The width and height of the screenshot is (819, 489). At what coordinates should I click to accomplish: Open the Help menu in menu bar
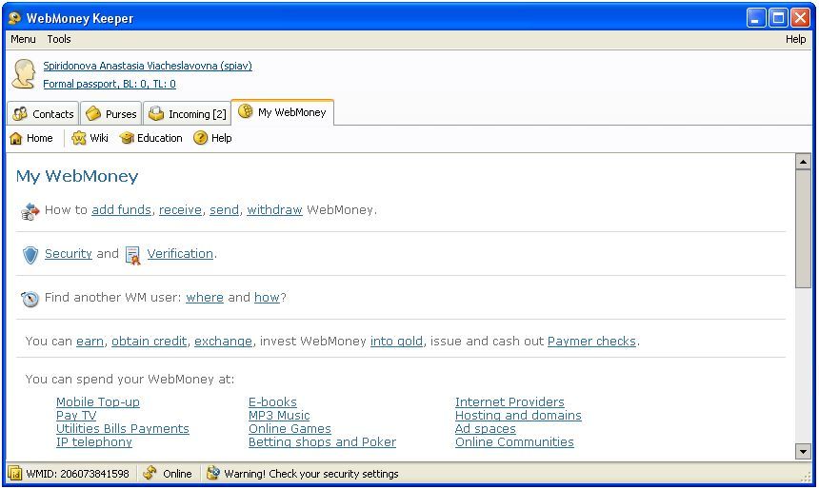coord(795,39)
